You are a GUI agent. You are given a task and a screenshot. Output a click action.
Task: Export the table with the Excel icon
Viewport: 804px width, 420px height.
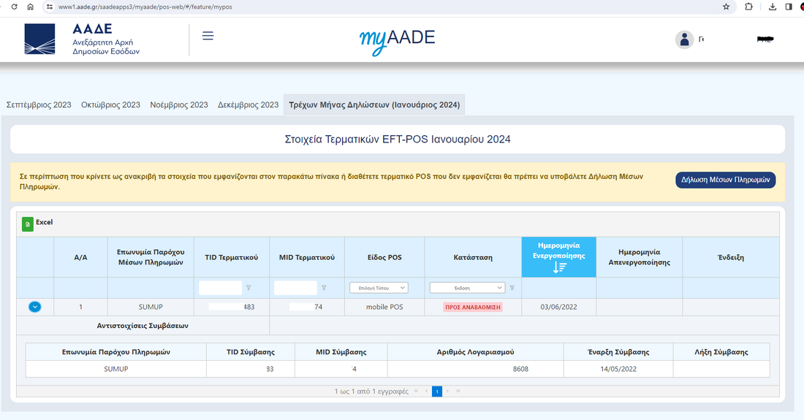pyautogui.click(x=28, y=224)
